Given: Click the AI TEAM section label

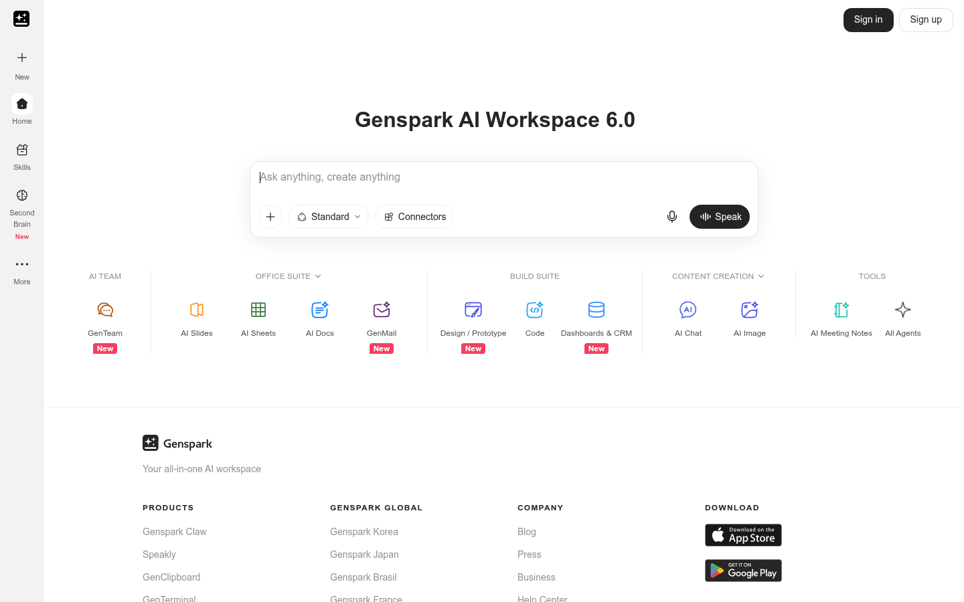Looking at the screenshot, I should pos(105,276).
